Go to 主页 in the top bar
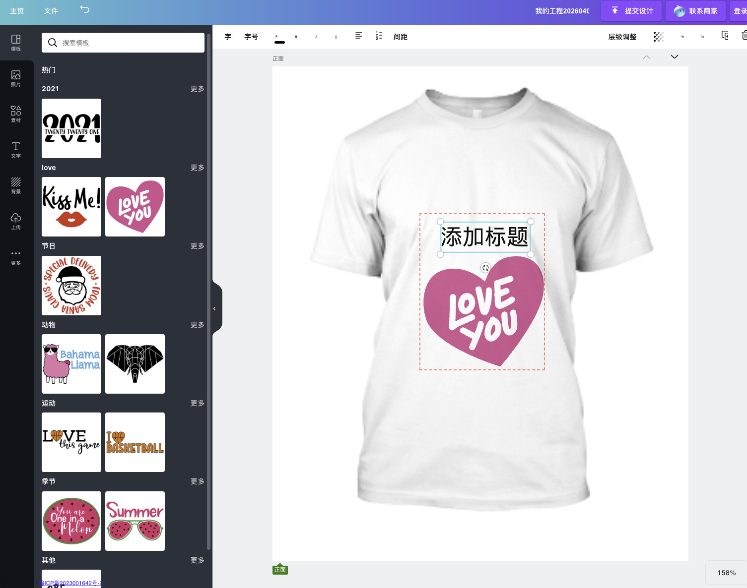This screenshot has width=747, height=588. point(17,10)
